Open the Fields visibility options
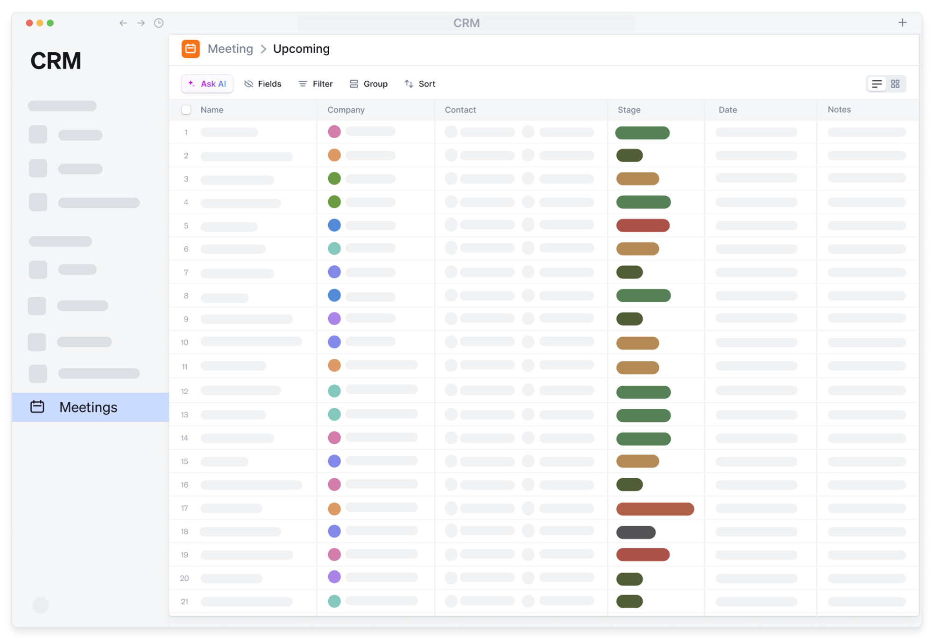 (262, 84)
